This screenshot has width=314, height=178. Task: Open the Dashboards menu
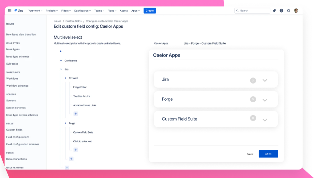coord(82,11)
